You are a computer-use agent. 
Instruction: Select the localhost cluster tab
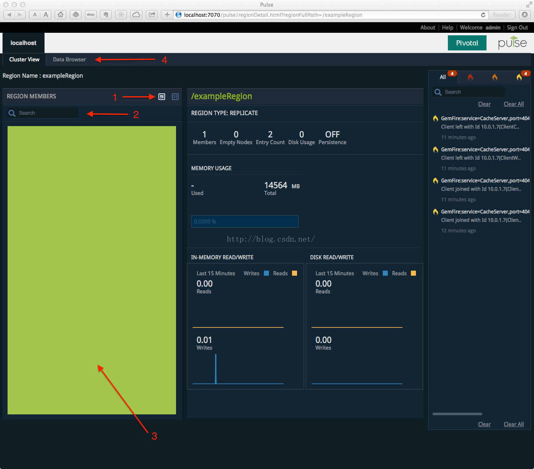pos(24,43)
